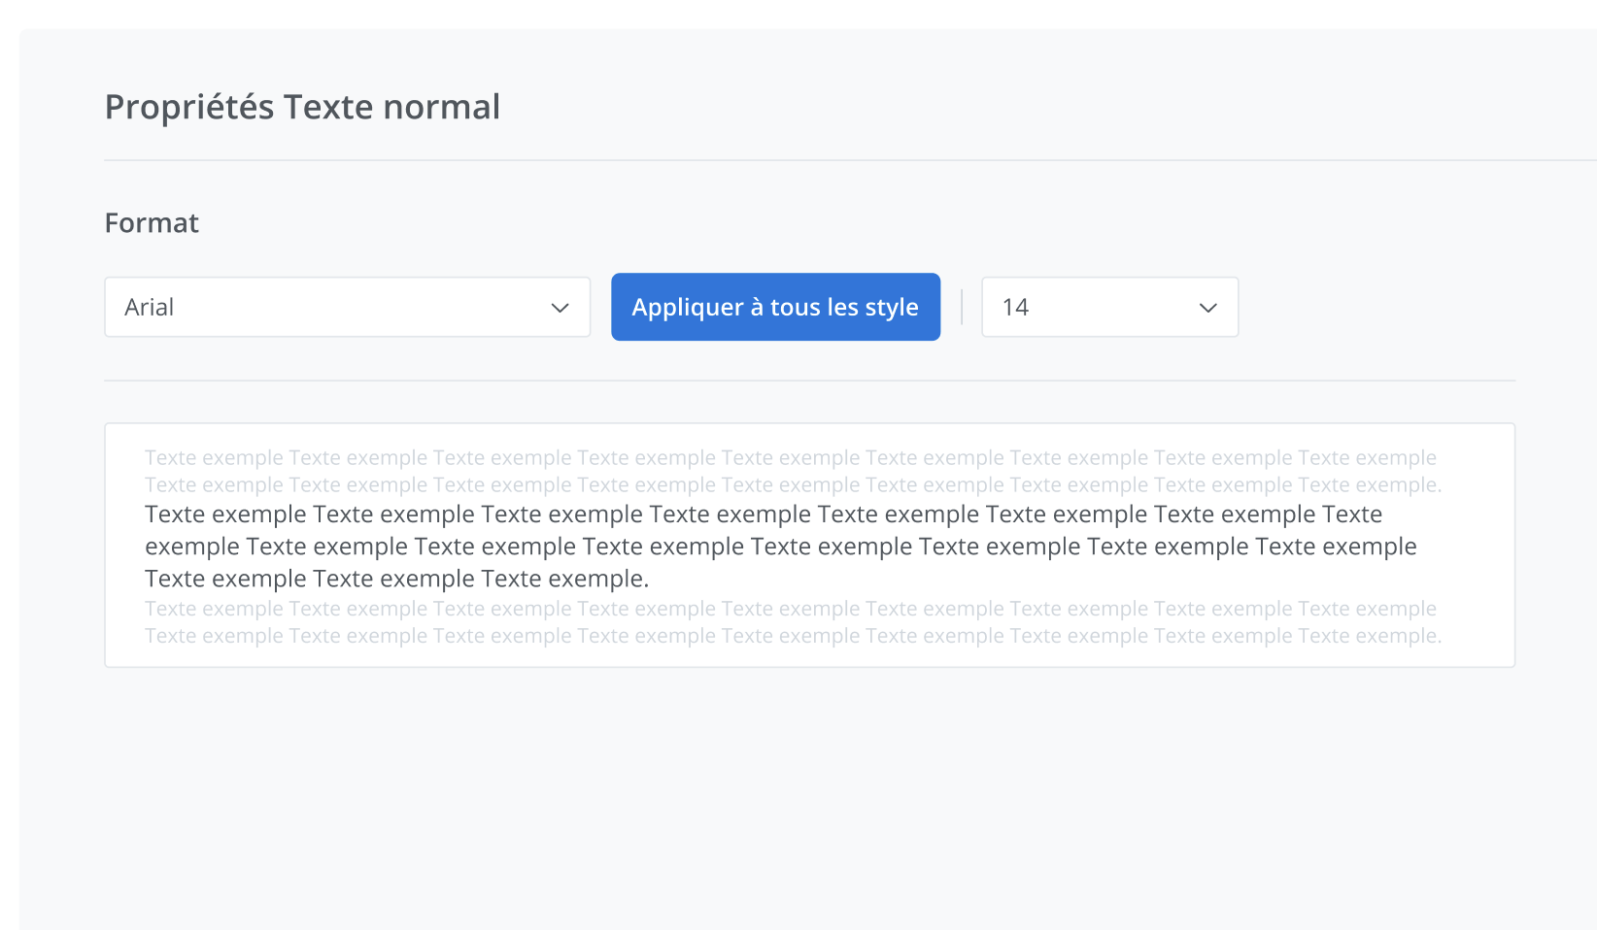This screenshot has width=1597, height=930.
Task: Click the 'Format' section heading
Action: click(152, 223)
